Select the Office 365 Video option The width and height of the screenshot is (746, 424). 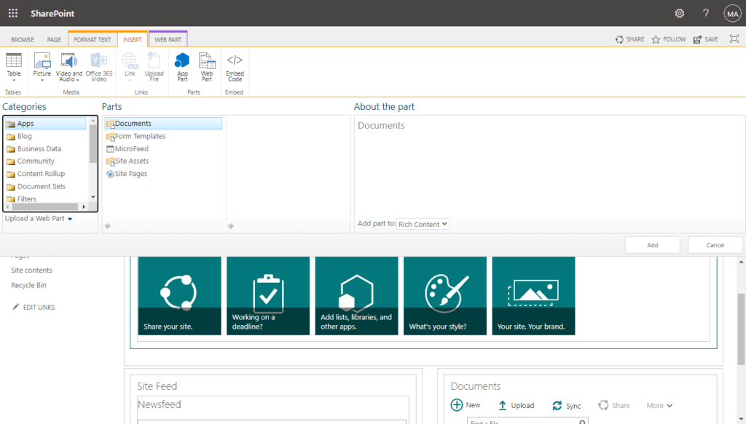(99, 66)
